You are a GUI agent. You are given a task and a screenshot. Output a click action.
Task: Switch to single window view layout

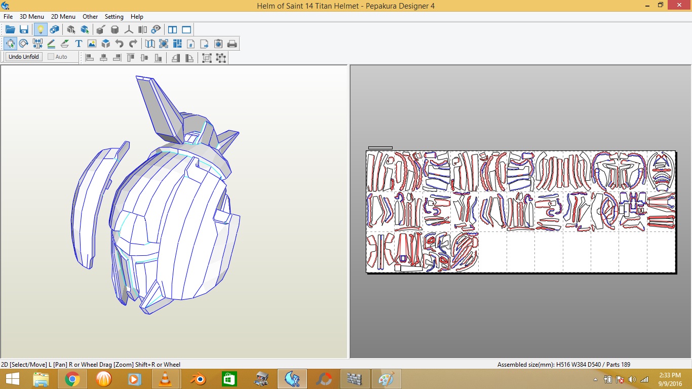186,30
